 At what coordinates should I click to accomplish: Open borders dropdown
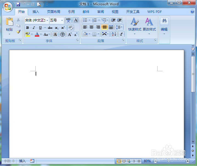tap(99, 34)
